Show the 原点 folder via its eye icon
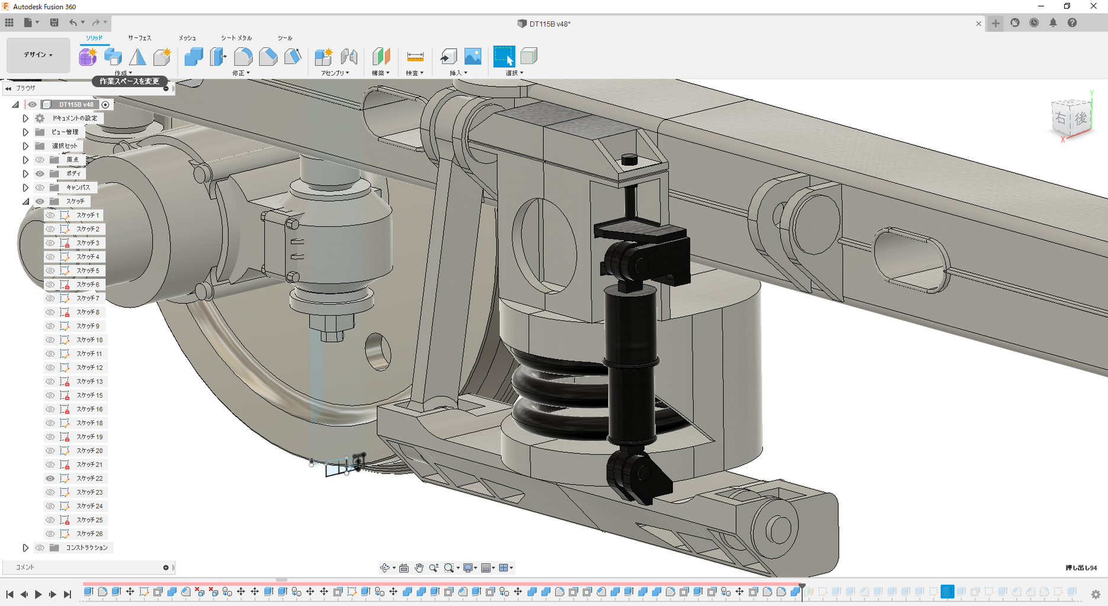Viewport: 1108px width, 606px height. (x=40, y=160)
